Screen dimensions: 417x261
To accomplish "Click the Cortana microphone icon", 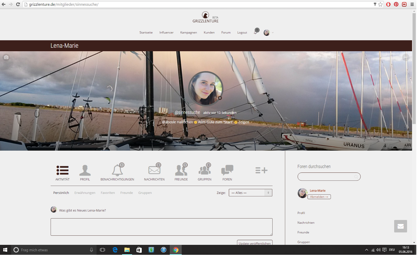I will (91, 250).
